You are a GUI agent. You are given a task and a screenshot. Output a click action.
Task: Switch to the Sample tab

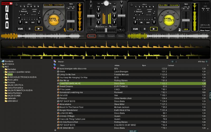111,36
